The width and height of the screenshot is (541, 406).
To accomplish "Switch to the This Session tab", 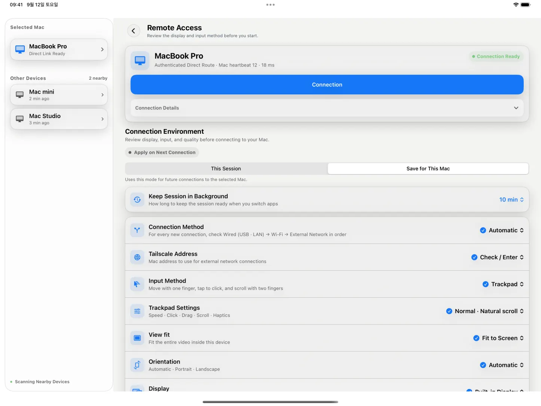I will pyautogui.click(x=226, y=169).
